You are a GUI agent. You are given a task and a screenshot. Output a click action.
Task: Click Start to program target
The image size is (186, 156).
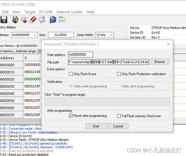pos(96,126)
